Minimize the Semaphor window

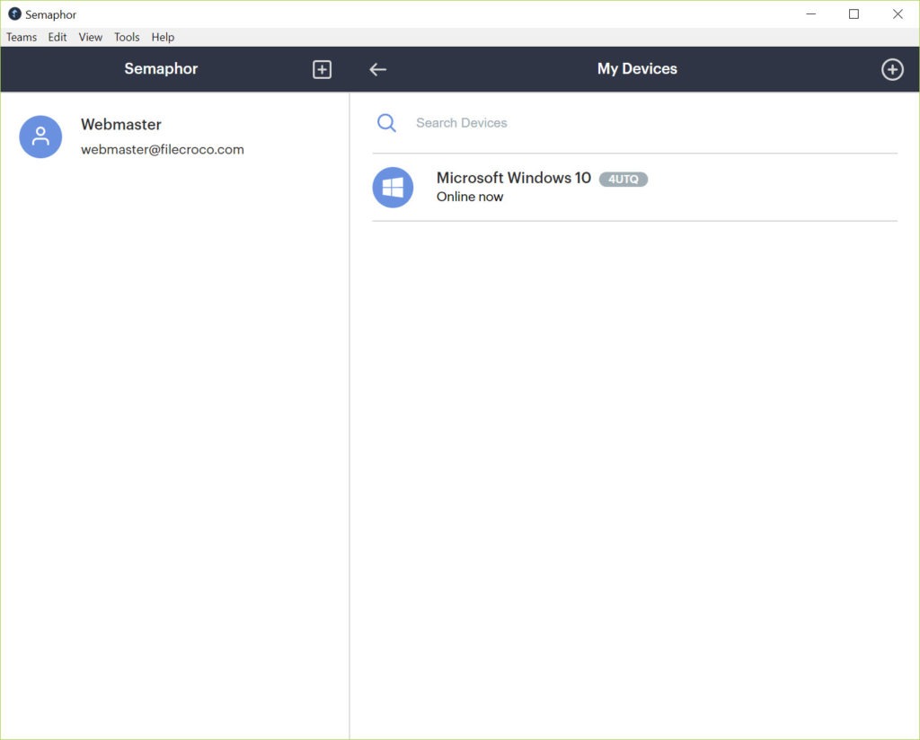[x=811, y=14]
